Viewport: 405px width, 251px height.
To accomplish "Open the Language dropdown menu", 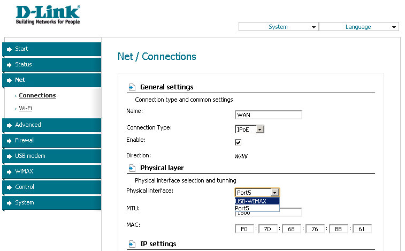I will 358,27.
